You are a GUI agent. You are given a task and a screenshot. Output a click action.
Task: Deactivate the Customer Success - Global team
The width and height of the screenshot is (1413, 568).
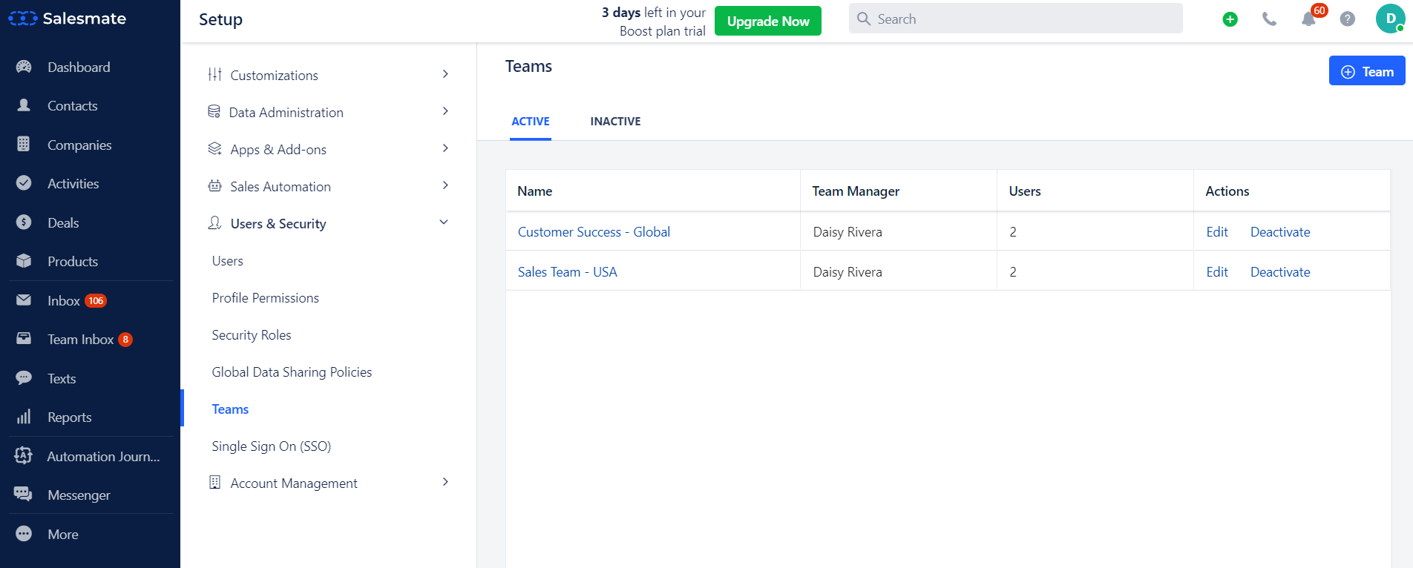1280,232
